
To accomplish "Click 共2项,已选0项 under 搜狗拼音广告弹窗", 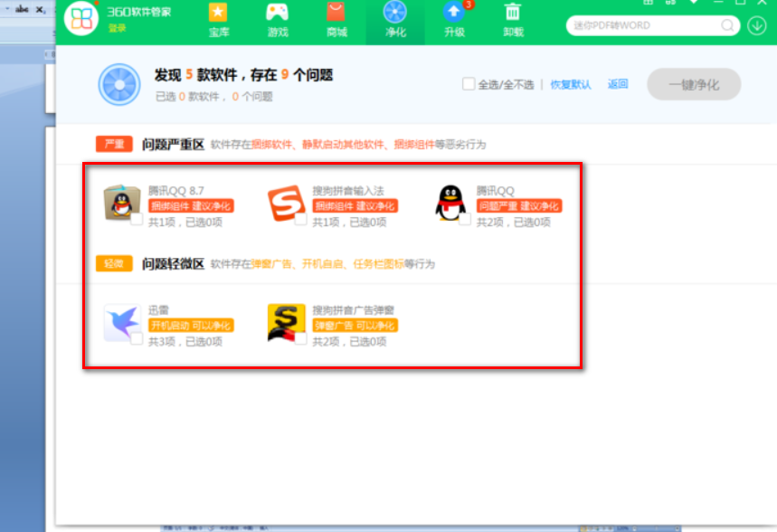I will [349, 342].
